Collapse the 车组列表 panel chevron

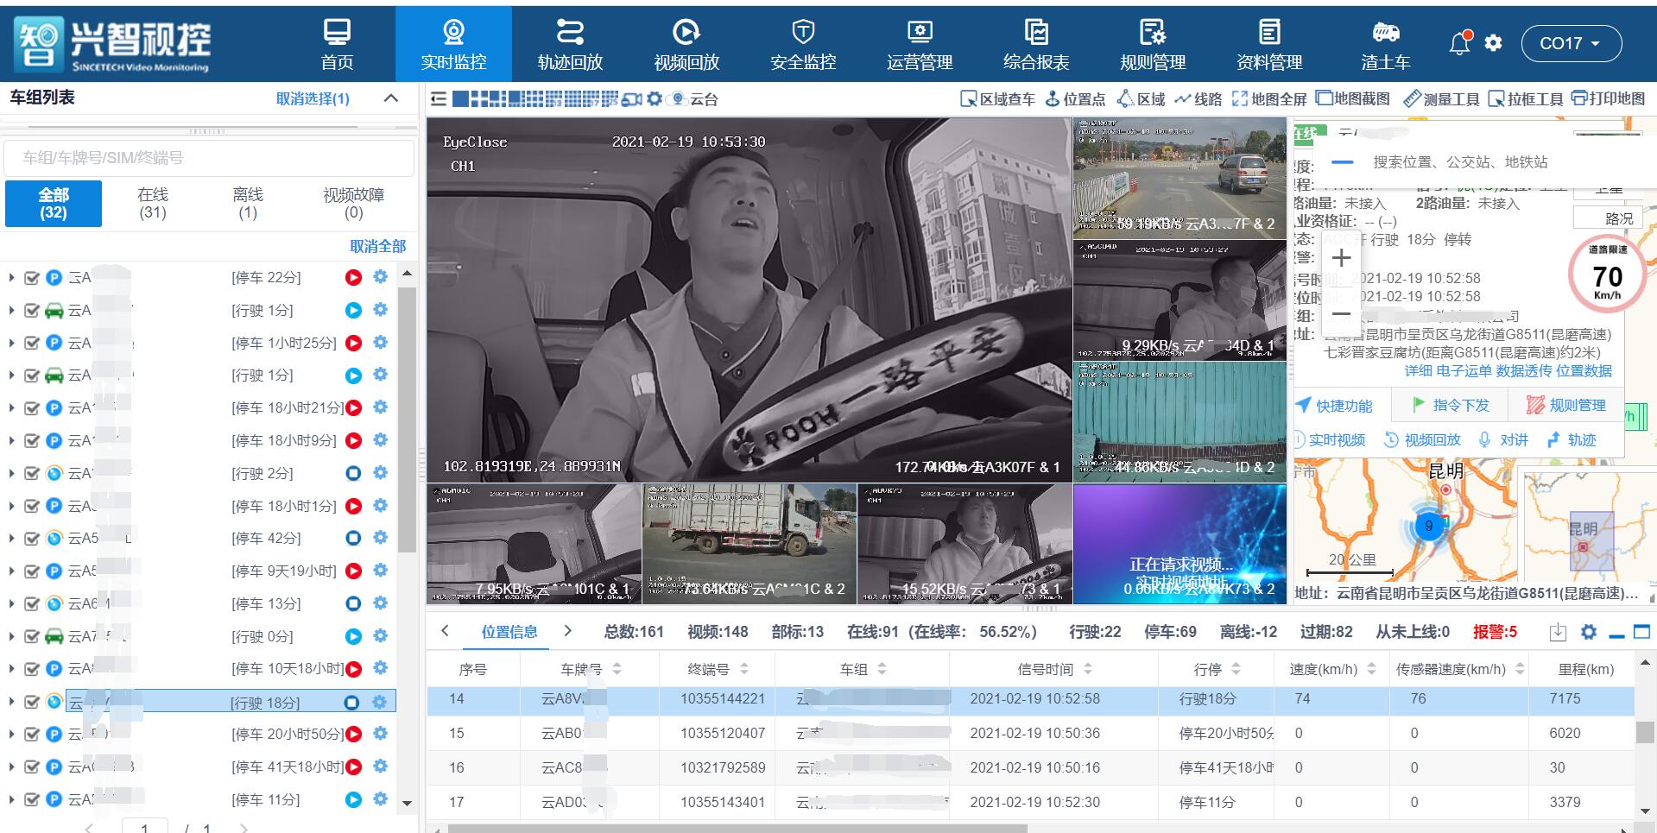(391, 98)
